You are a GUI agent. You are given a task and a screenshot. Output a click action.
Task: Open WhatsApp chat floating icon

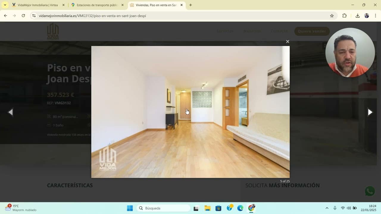click(370, 191)
